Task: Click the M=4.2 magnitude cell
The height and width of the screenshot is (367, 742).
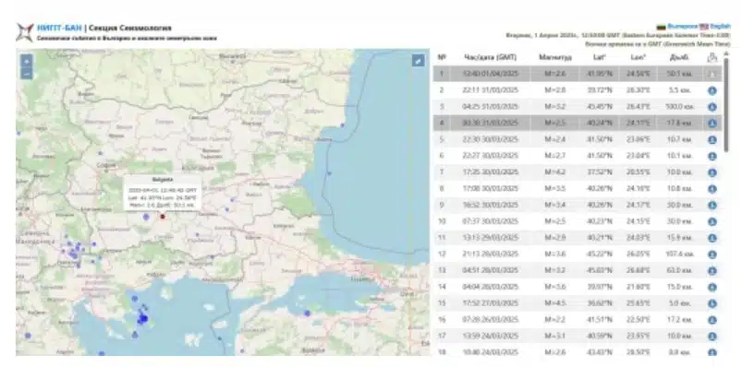Action: [555, 172]
